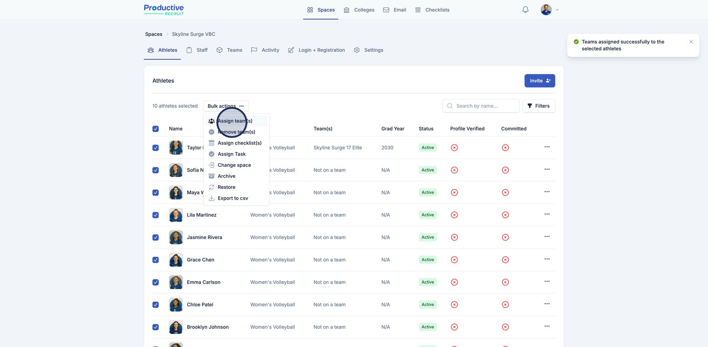Open the Filters panel
This screenshot has height=347, width=708.
[539, 106]
